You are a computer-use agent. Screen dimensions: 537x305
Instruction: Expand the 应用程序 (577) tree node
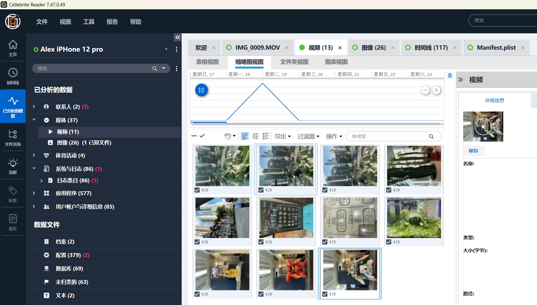34,193
